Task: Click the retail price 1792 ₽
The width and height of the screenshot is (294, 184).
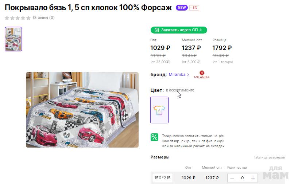Action: coord(222,48)
